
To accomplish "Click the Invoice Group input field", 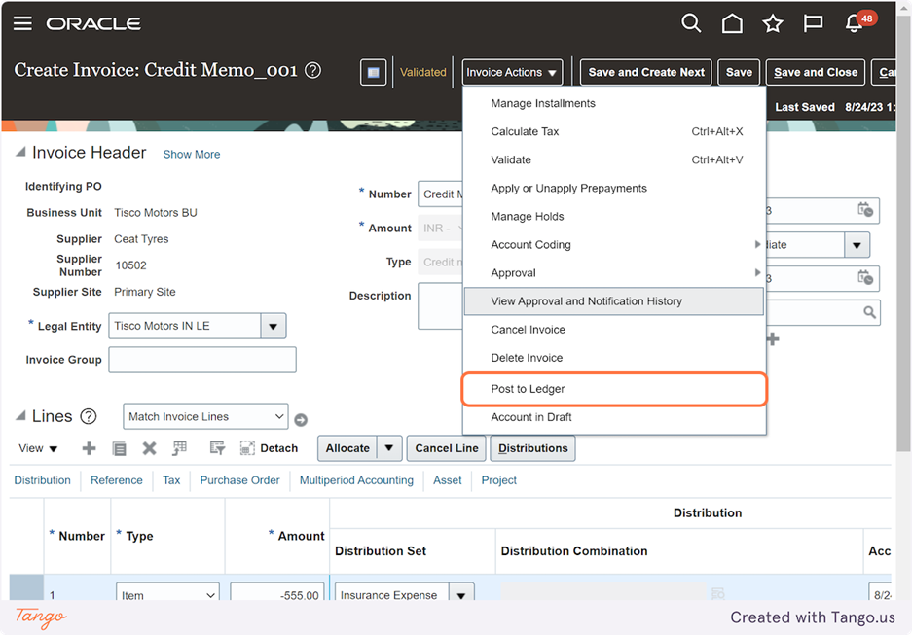I will 202,360.
